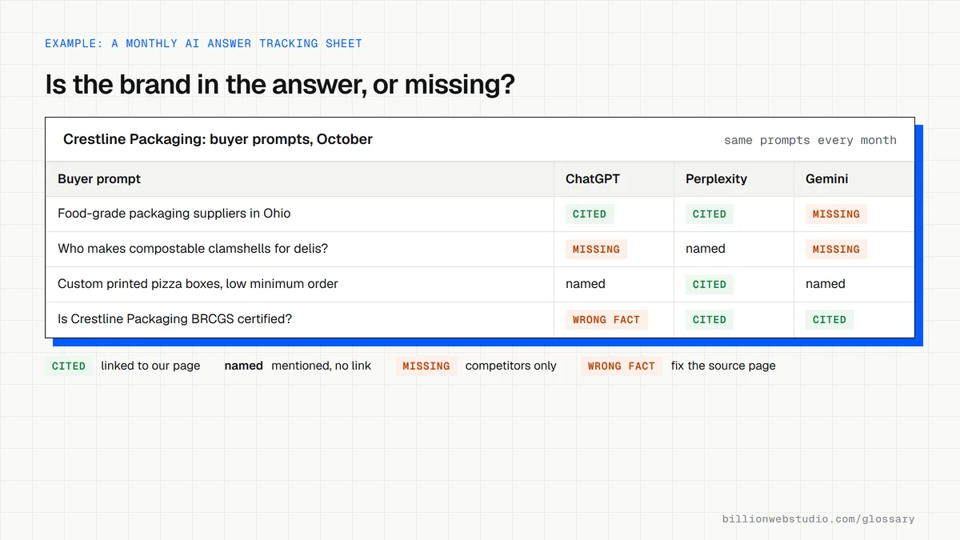Image resolution: width=960 pixels, height=540 pixels.
Task: Click the 'Crestline Packaging: buyer prompts, October' title
Action: coord(218,139)
